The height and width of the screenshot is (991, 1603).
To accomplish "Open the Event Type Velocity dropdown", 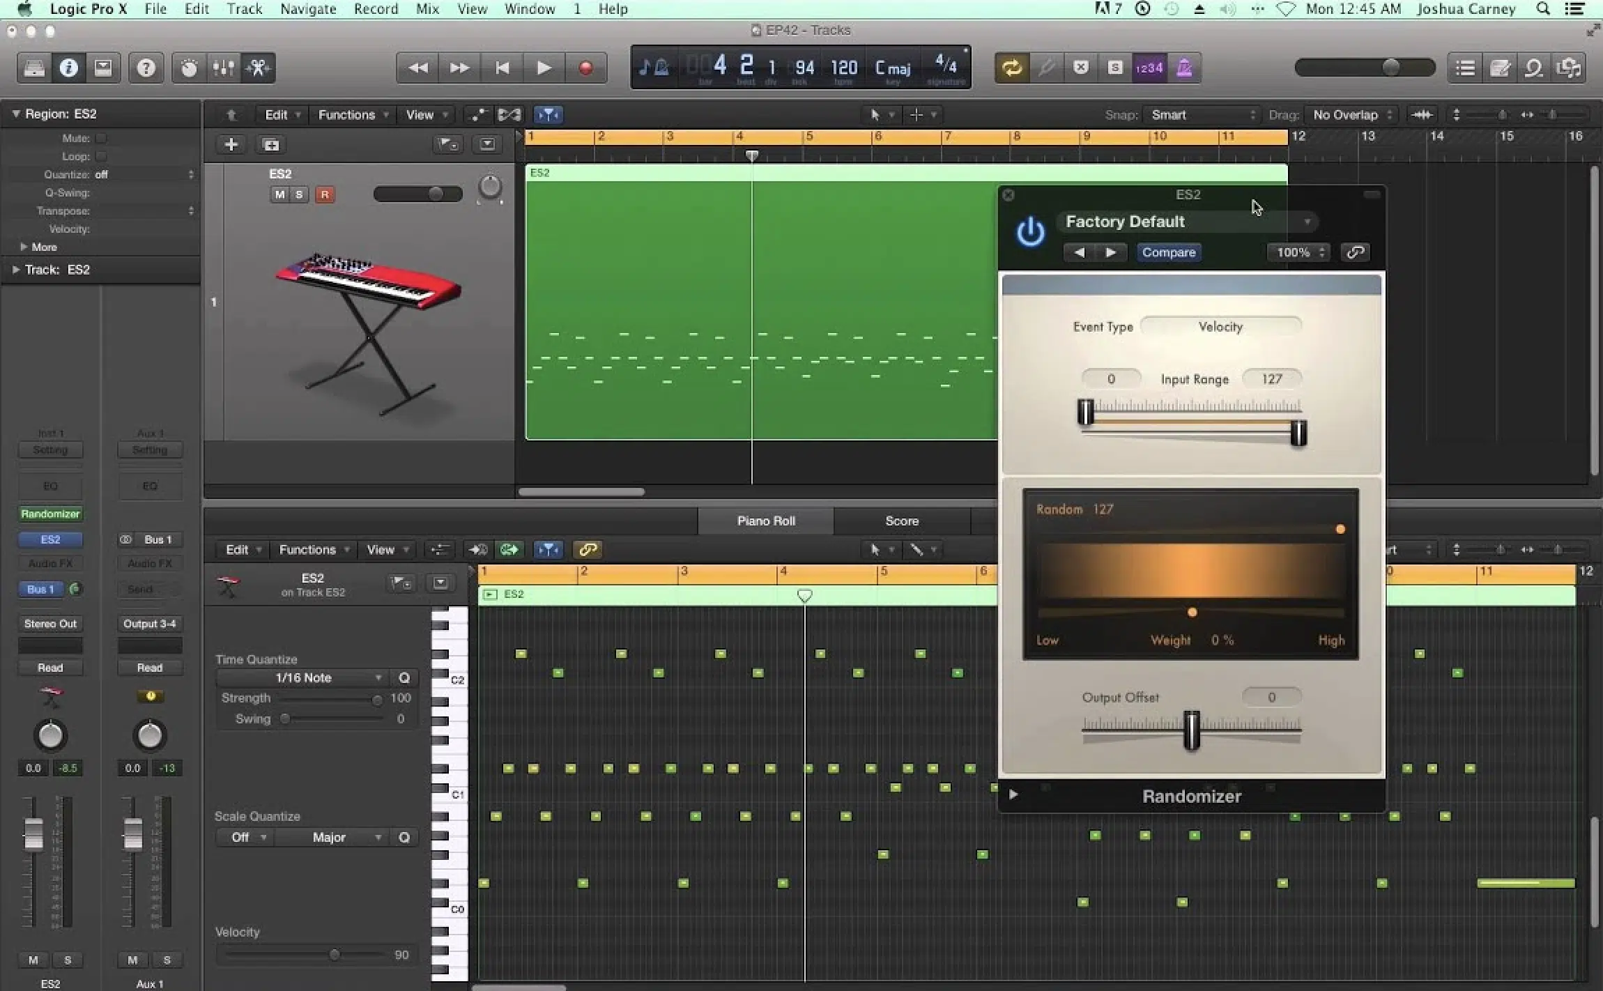I will pyautogui.click(x=1220, y=326).
